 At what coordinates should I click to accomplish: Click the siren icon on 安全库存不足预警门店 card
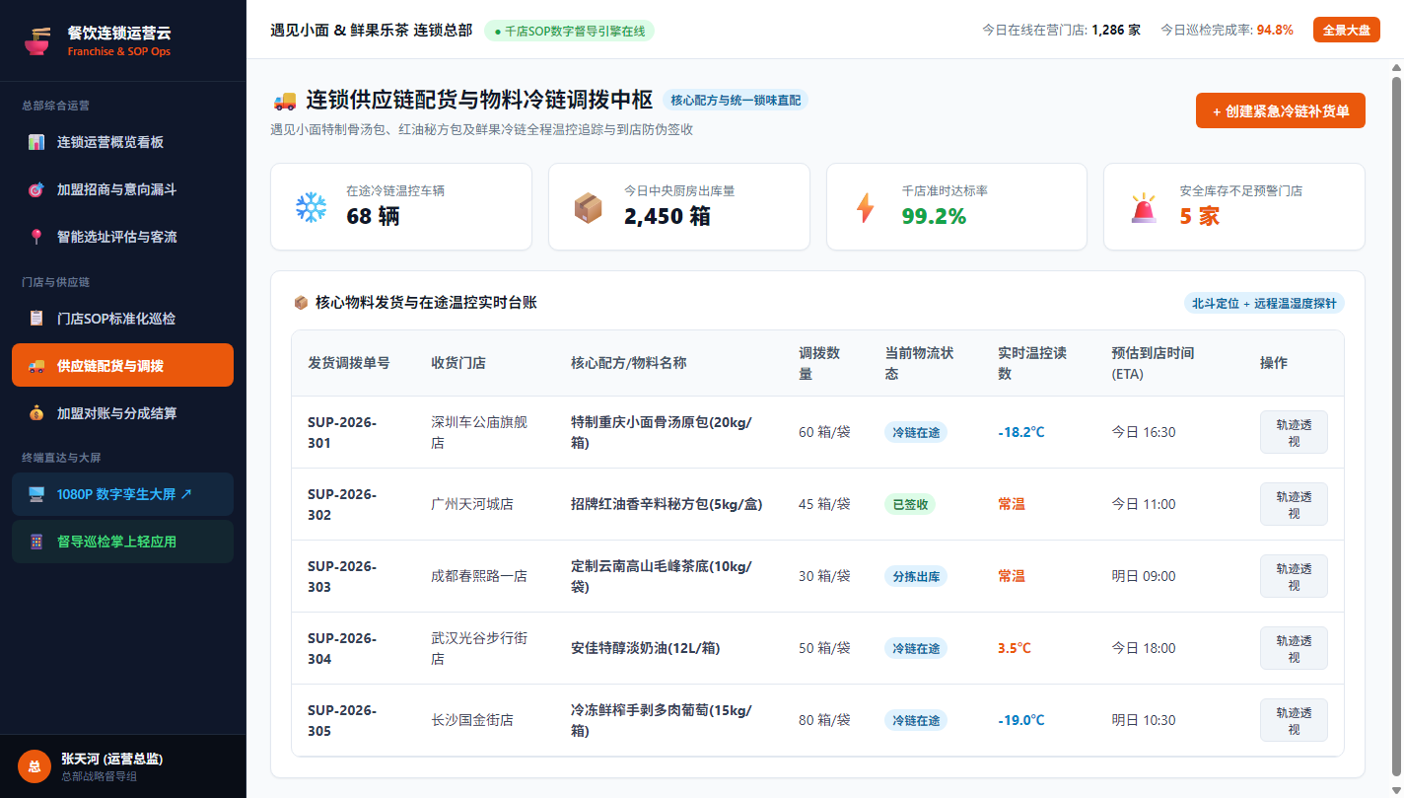click(1144, 207)
